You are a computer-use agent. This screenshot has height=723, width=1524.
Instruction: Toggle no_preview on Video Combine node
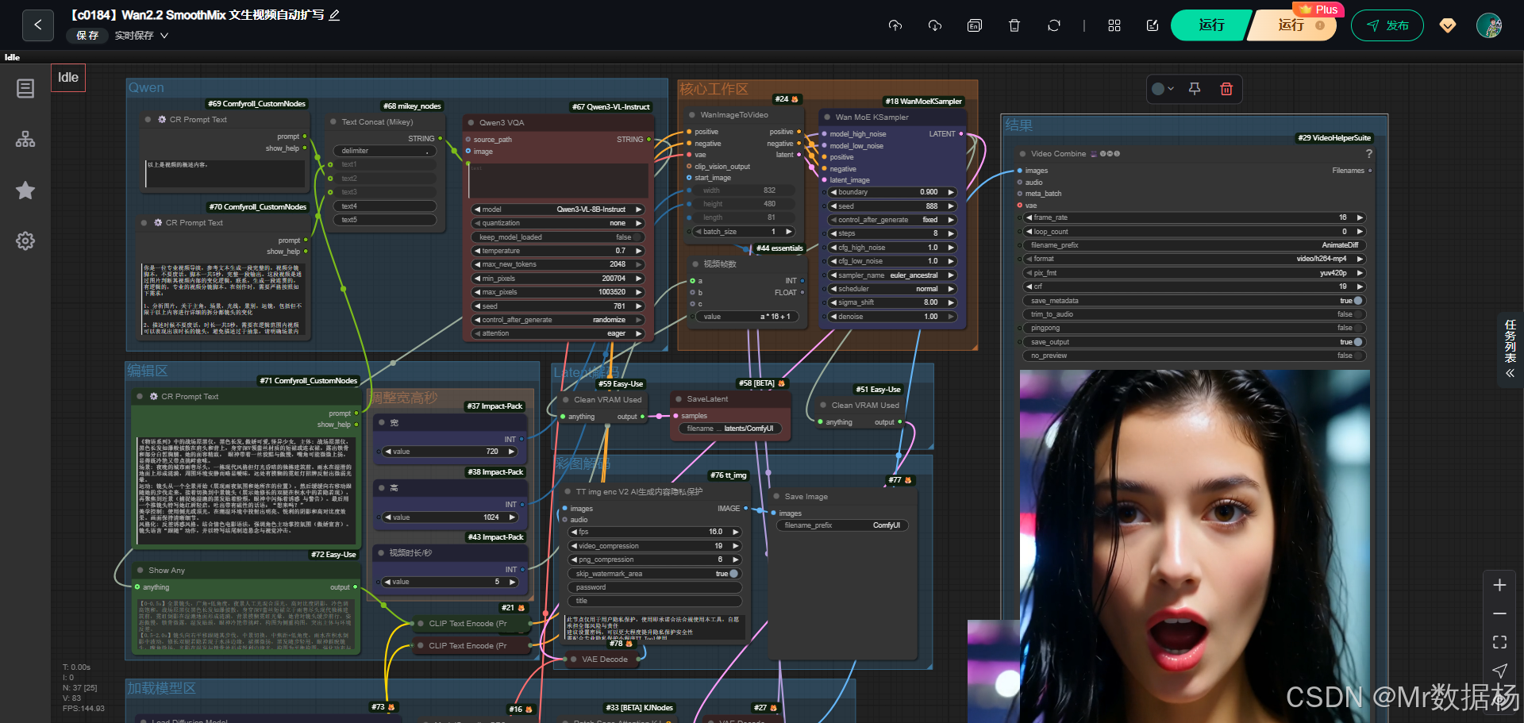tap(1195, 356)
